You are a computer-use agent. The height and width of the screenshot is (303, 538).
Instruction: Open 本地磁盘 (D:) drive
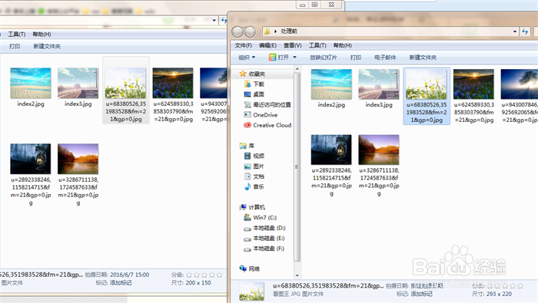[265, 228]
